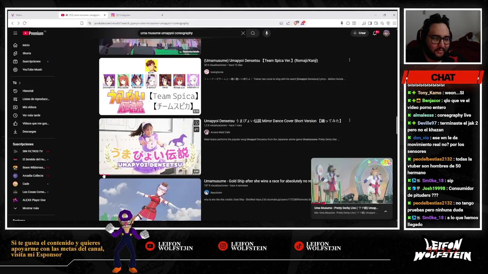The image size is (488, 274).
Task: Click the browser address bar URL
Action: tap(141, 23)
